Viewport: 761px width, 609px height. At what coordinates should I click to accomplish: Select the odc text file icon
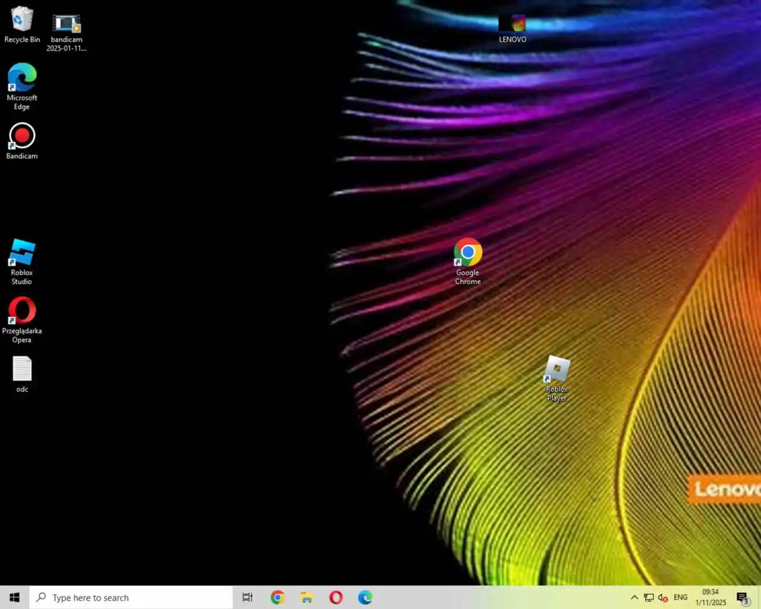point(22,375)
